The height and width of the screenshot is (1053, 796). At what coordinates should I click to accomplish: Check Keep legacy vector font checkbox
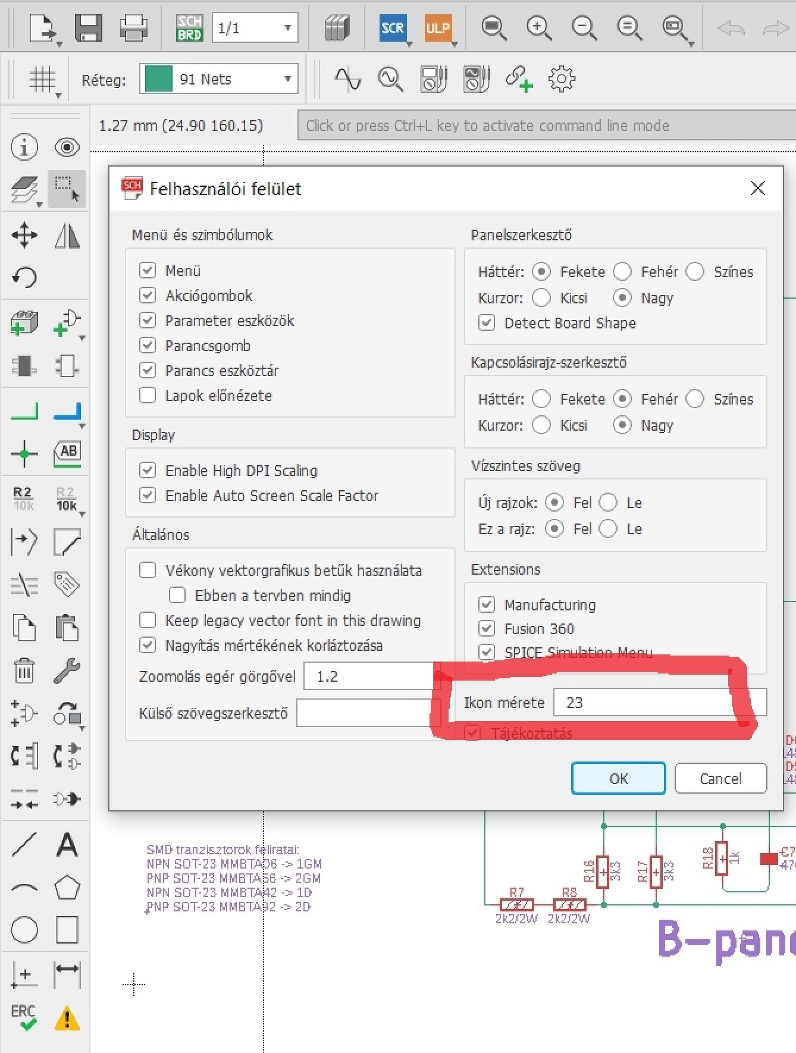[x=147, y=620]
